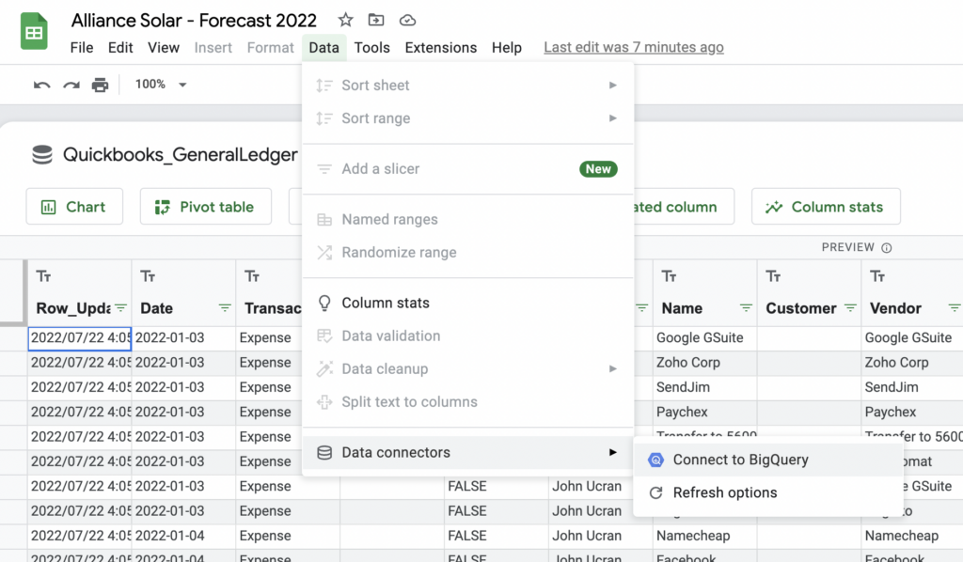Image resolution: width=963 pixels, height=562 pixels.
Task: Click the Zoho Corp cell under Name
Action: coord(704,363)
